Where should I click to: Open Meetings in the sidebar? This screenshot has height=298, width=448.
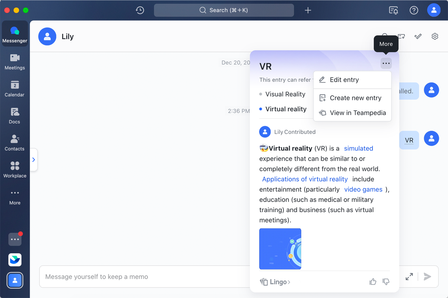[15, 61]
